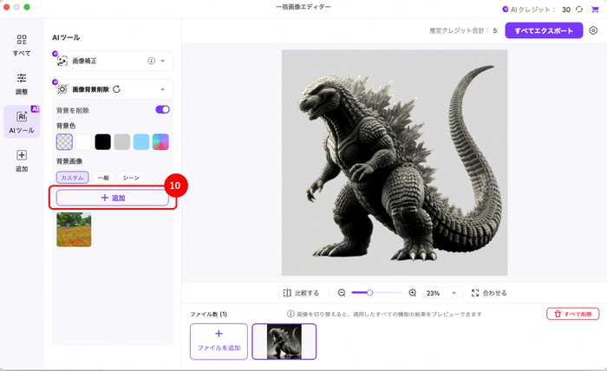
Task: Select the black background color swatch
Action: click(x=102, y=142)
